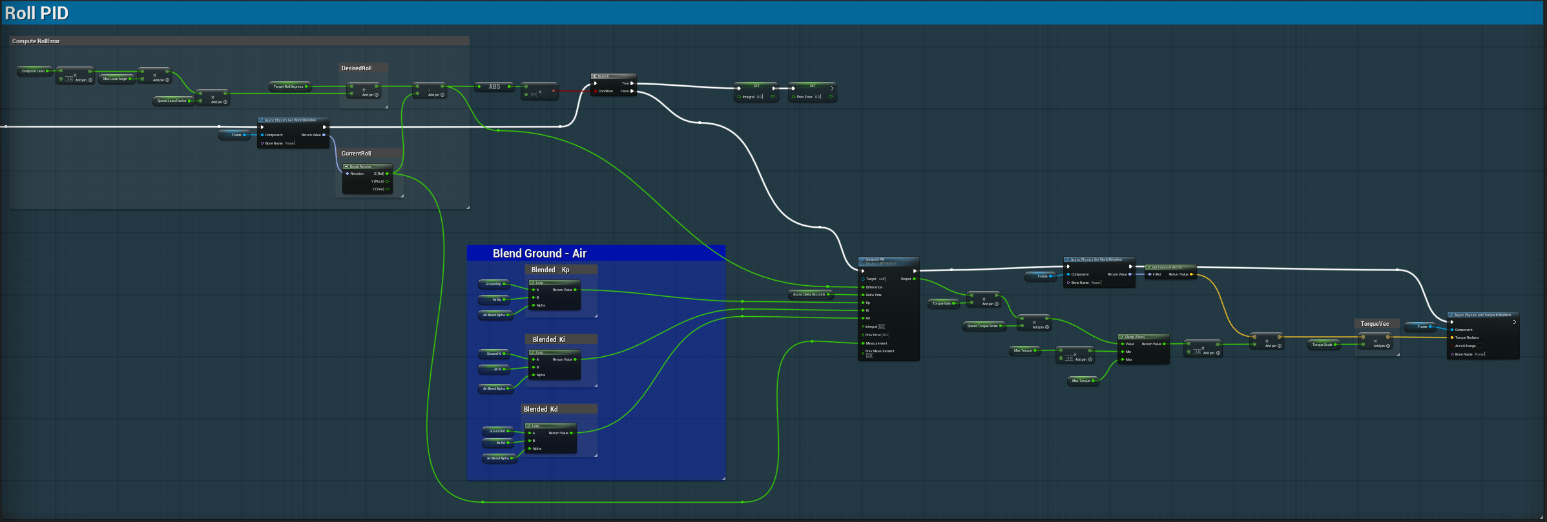Expand the Async Physics Add Torque node arrow
This screenshot has height=522, width=1547.
pos(1514,322)
